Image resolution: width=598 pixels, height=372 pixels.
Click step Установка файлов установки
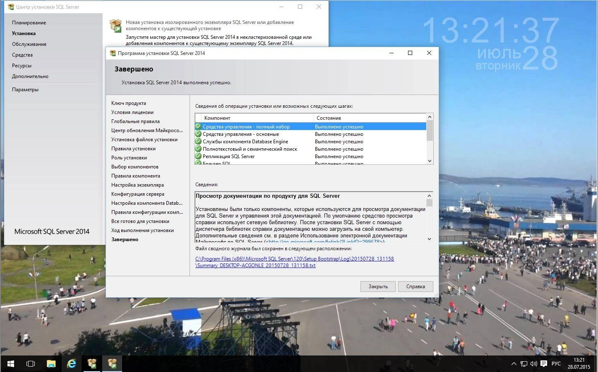[144, 140]
